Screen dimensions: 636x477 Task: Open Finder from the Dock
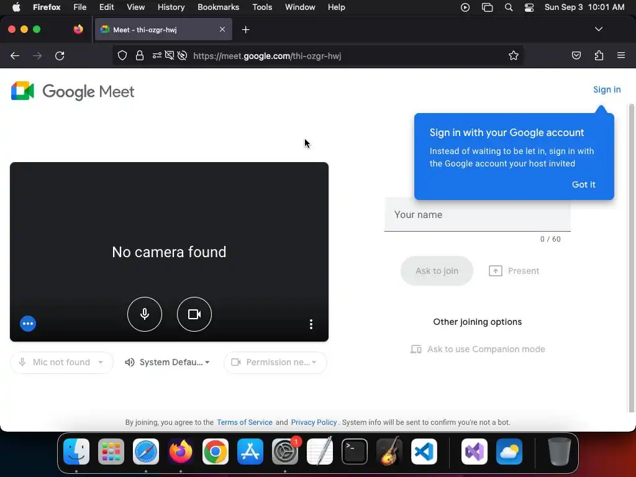pyautogui.click(x=76, y=452)
